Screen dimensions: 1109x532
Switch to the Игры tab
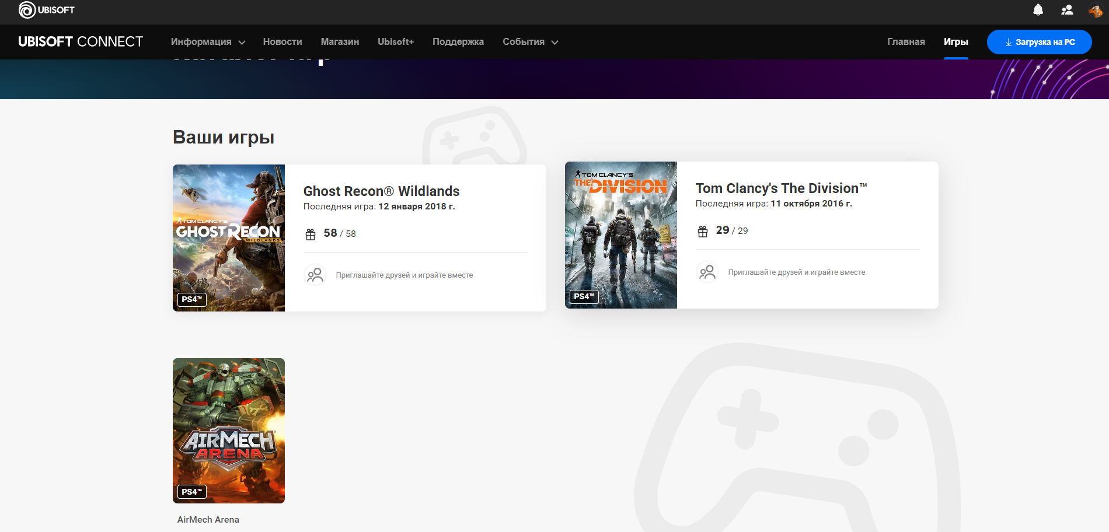[x=956, y=42]
